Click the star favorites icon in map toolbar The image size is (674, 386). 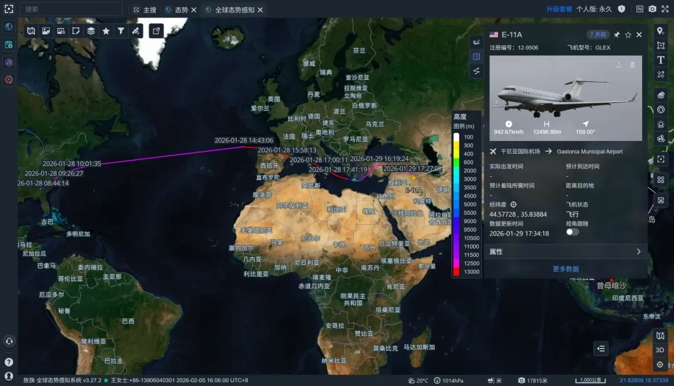106,31
